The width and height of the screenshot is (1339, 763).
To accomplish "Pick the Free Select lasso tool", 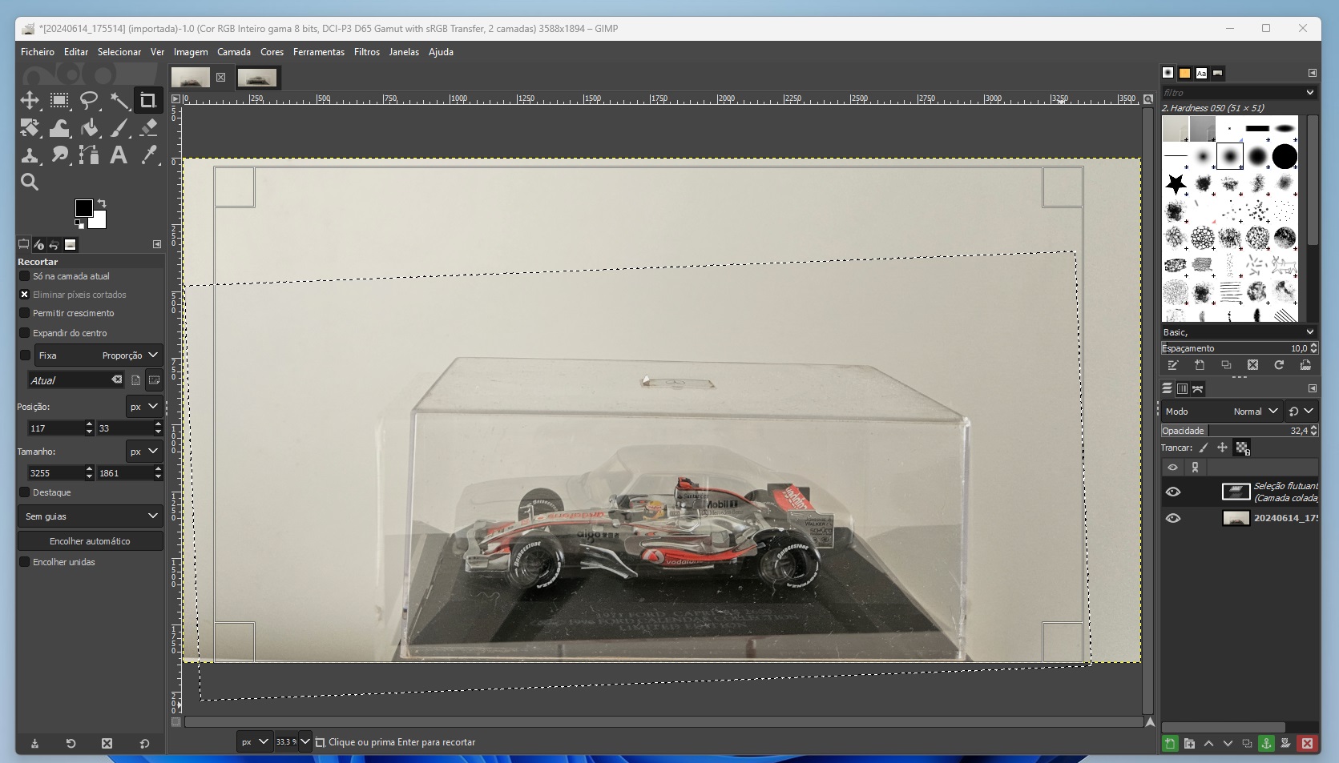I will pos(89,100).
